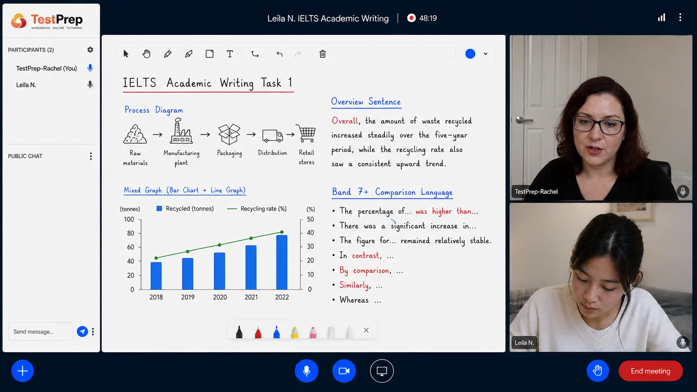Click TestPrep-Rachel's video tile
The image size is (697, 392).
tap(601, 118)
